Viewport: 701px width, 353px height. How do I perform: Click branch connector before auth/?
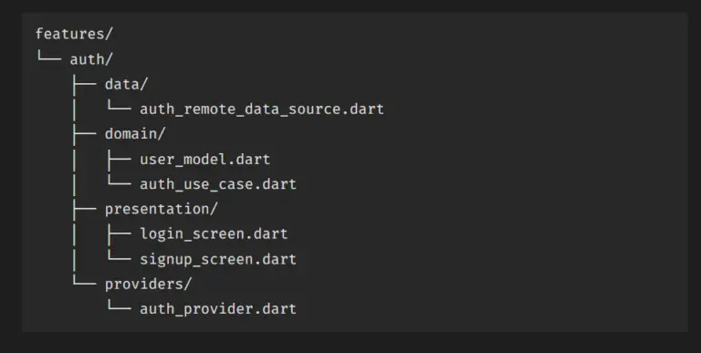point(48,57)
